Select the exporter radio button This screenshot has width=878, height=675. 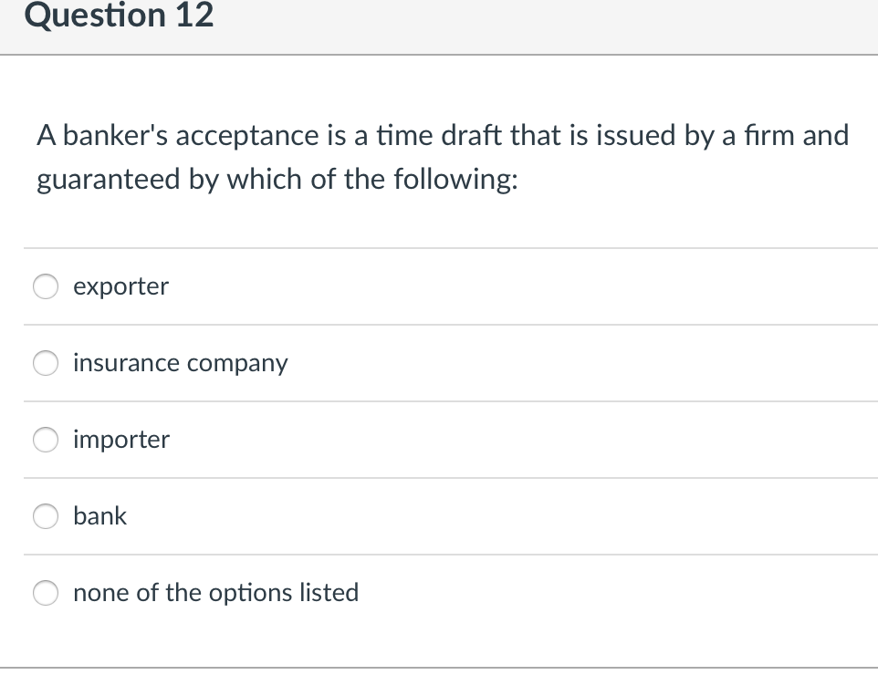(x=45, y=286)
